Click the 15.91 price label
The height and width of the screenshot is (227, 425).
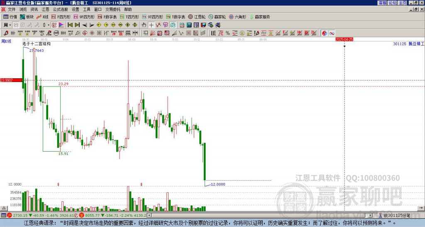[64, 154]
